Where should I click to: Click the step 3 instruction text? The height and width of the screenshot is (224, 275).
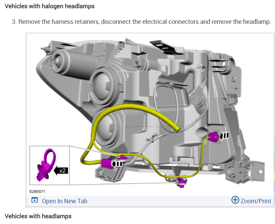[x=141, y=22]
